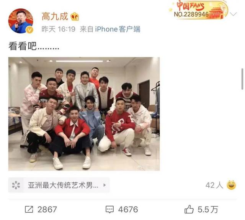Click the comment bubble icon

(110, 210)
